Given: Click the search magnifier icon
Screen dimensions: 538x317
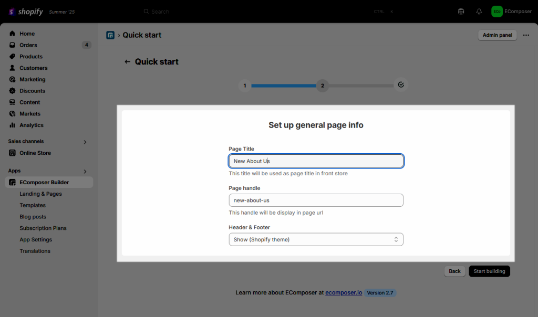Looking at the screenshot, I should [x=146, y=12].
